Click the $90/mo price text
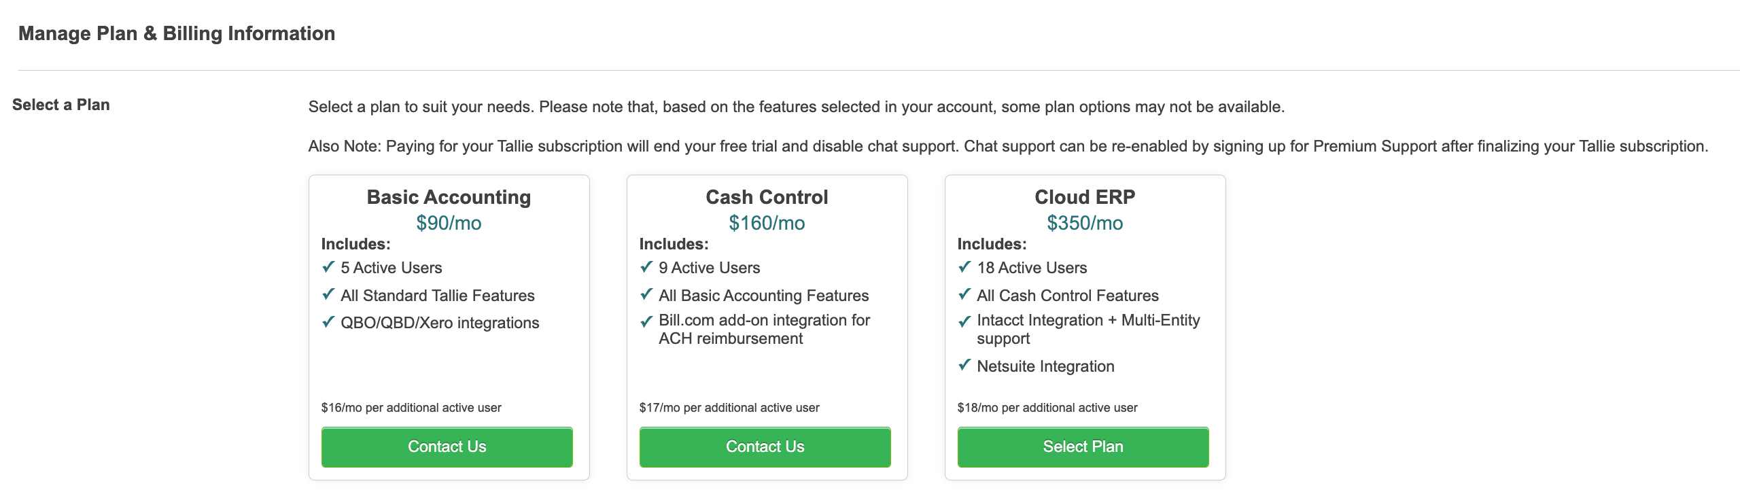Viewport: 1740px width, 492px height. coord(449,223)
